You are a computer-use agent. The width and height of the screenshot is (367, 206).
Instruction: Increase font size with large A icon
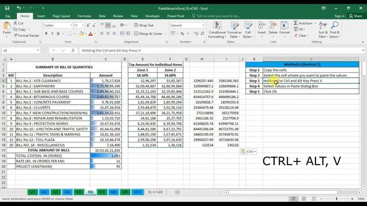[x=88, y=25]
